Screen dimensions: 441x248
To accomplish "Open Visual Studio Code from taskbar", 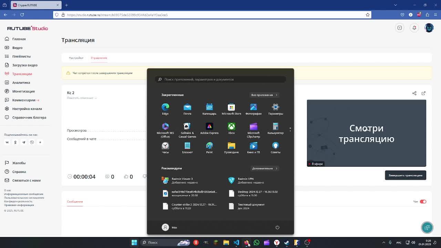I will pos(236,242).
